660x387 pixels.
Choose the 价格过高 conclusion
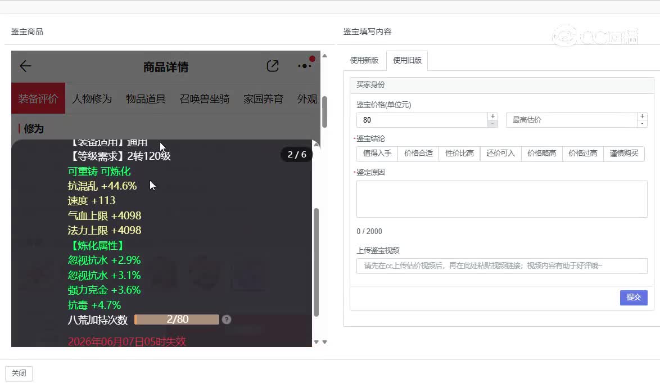click(583, 154)
